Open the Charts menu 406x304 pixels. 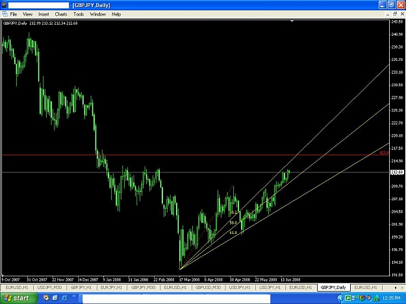tap(61, 14)
